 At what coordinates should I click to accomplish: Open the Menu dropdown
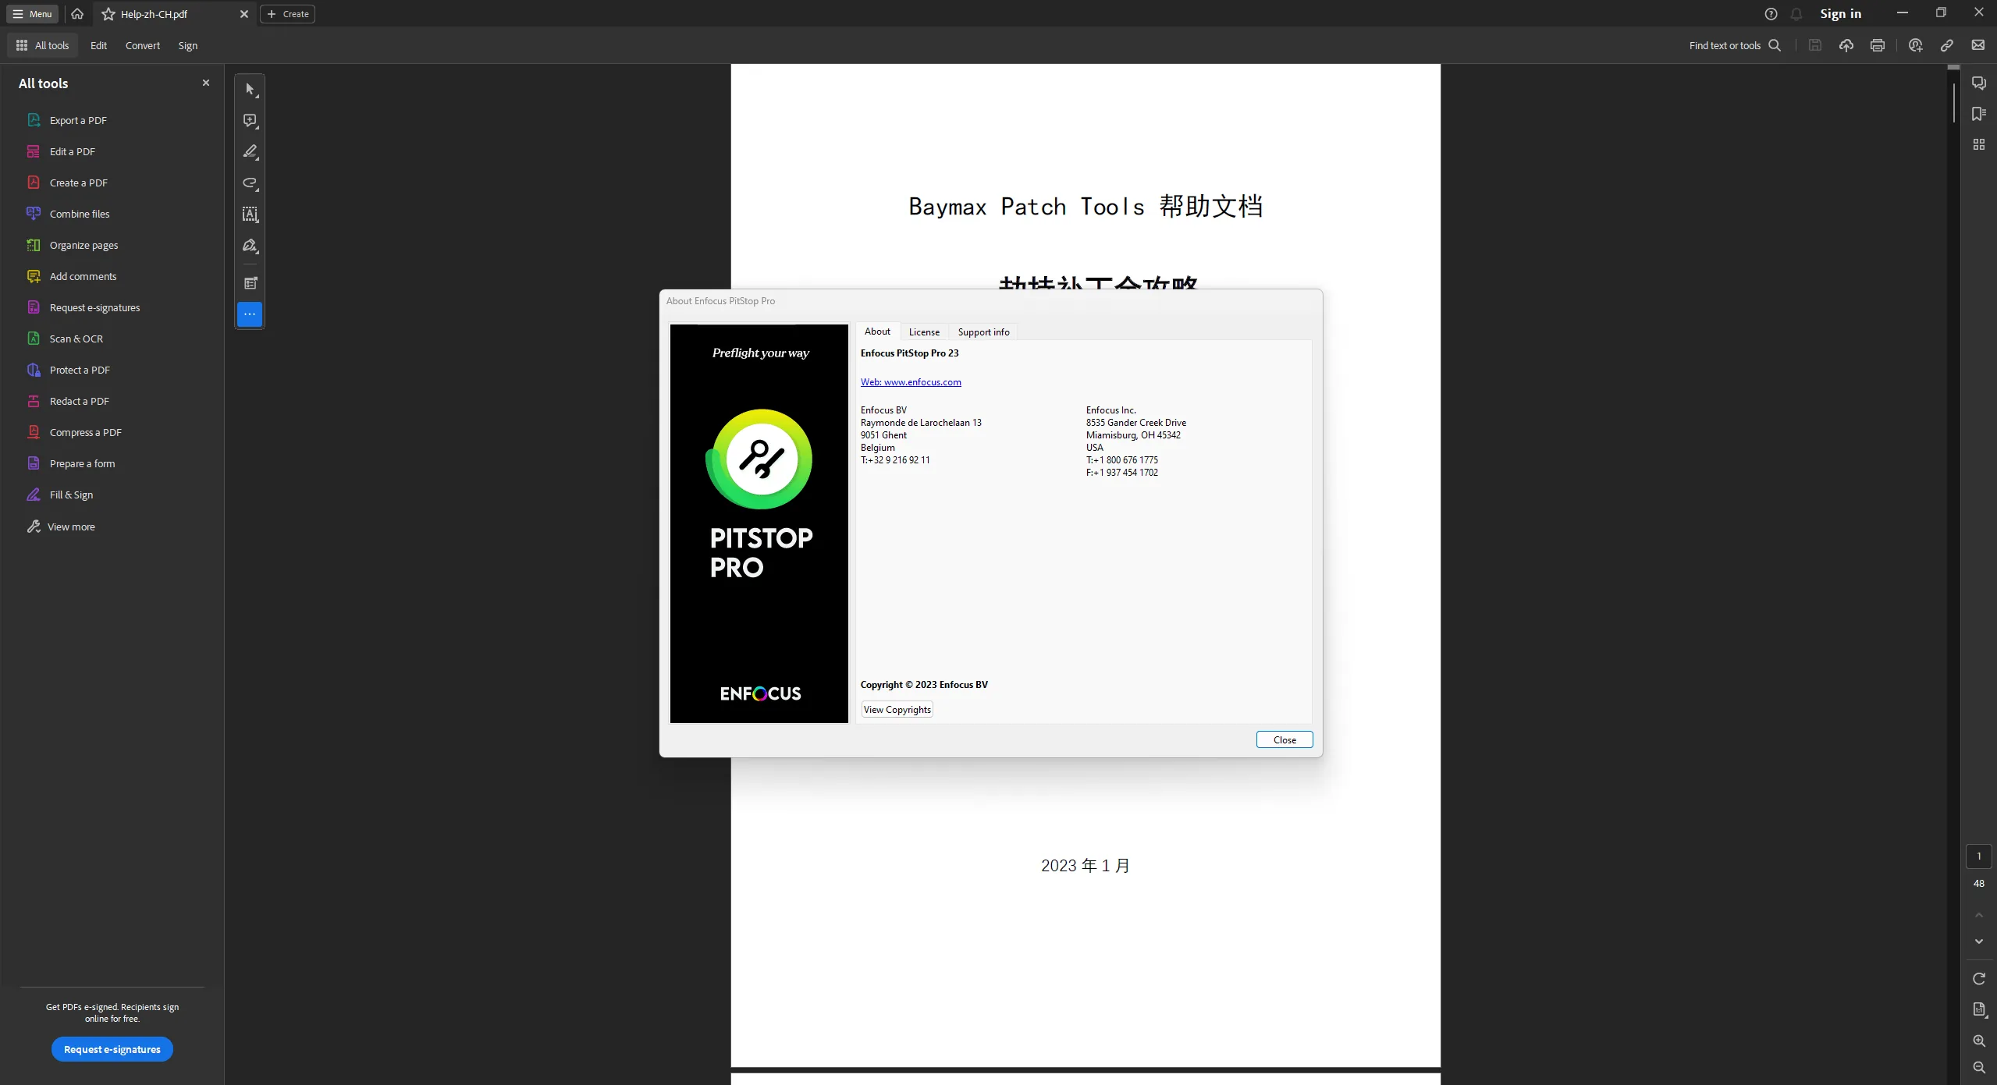pos(33,14)
